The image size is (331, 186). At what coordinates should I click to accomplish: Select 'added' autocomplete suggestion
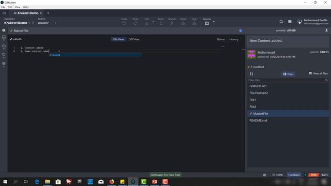point(95,55)
